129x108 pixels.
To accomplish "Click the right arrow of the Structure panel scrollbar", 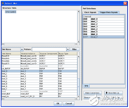I will 76,44.
